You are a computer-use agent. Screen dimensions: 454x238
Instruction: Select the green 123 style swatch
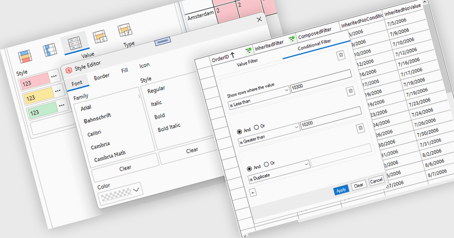click(x=42, y=110)
